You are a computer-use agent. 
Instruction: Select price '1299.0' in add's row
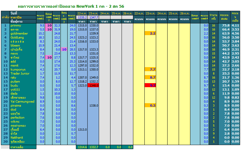tap(93, 62)
